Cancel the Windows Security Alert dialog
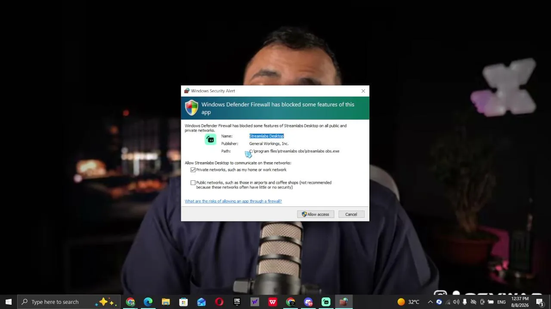The width and height of the screenshot is (551, 309). coord(351,214)
